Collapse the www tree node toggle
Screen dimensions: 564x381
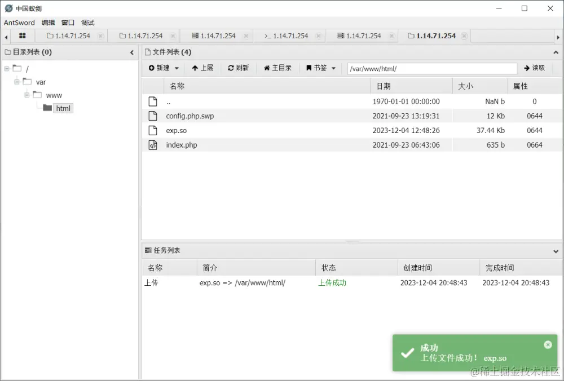coord(27,95)
